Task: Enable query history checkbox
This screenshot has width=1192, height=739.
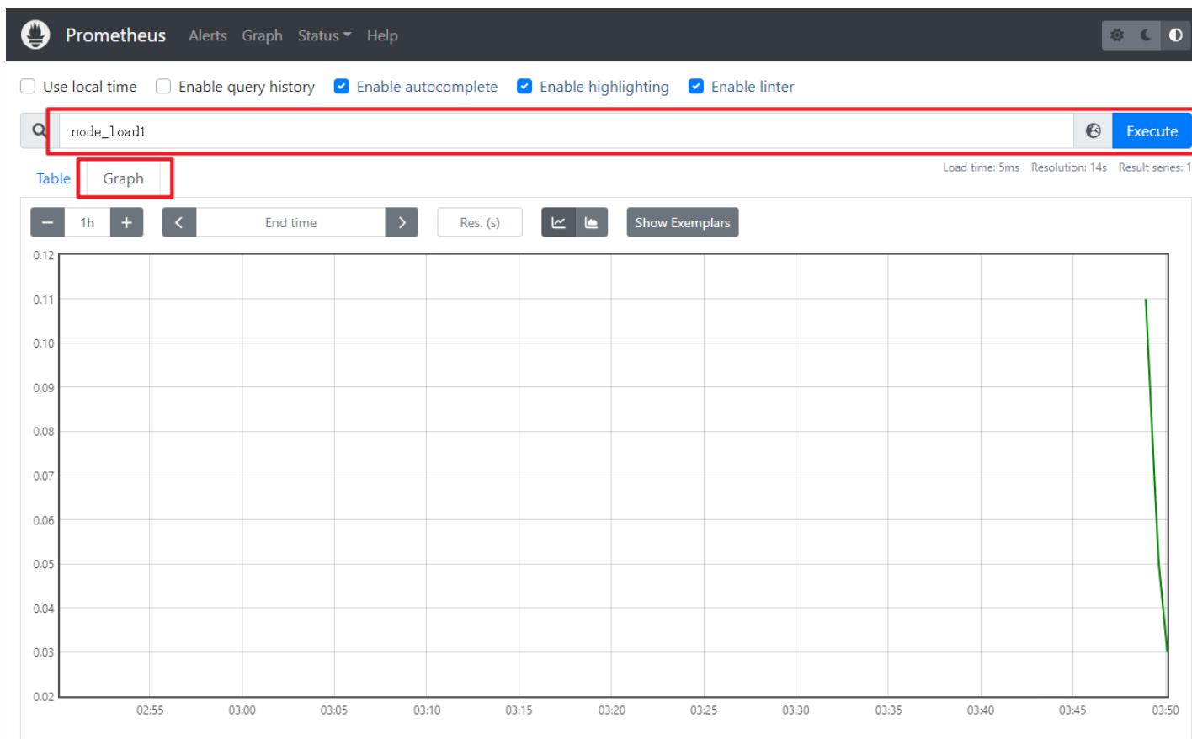Action: coord(163,87)
